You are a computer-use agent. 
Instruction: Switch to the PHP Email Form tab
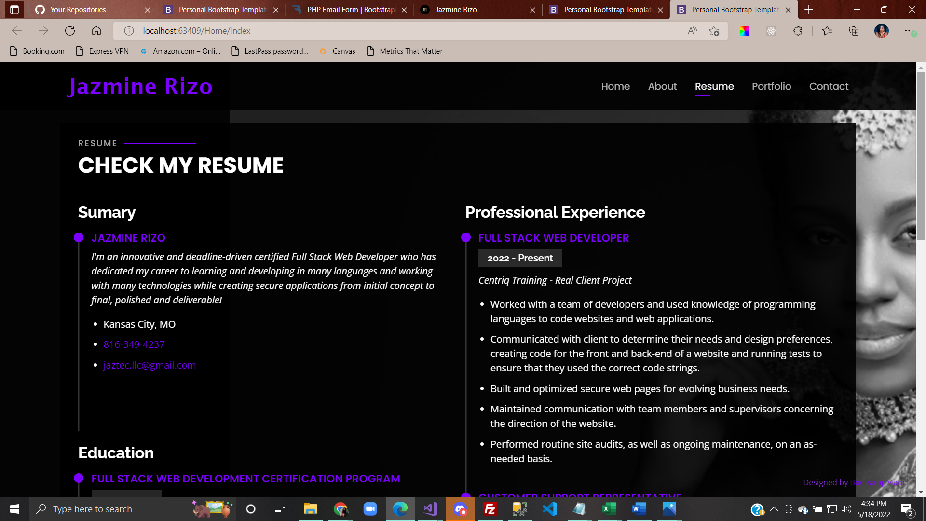351,10
